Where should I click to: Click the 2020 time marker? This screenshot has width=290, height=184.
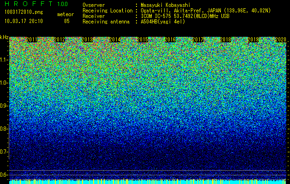[281, 40]
